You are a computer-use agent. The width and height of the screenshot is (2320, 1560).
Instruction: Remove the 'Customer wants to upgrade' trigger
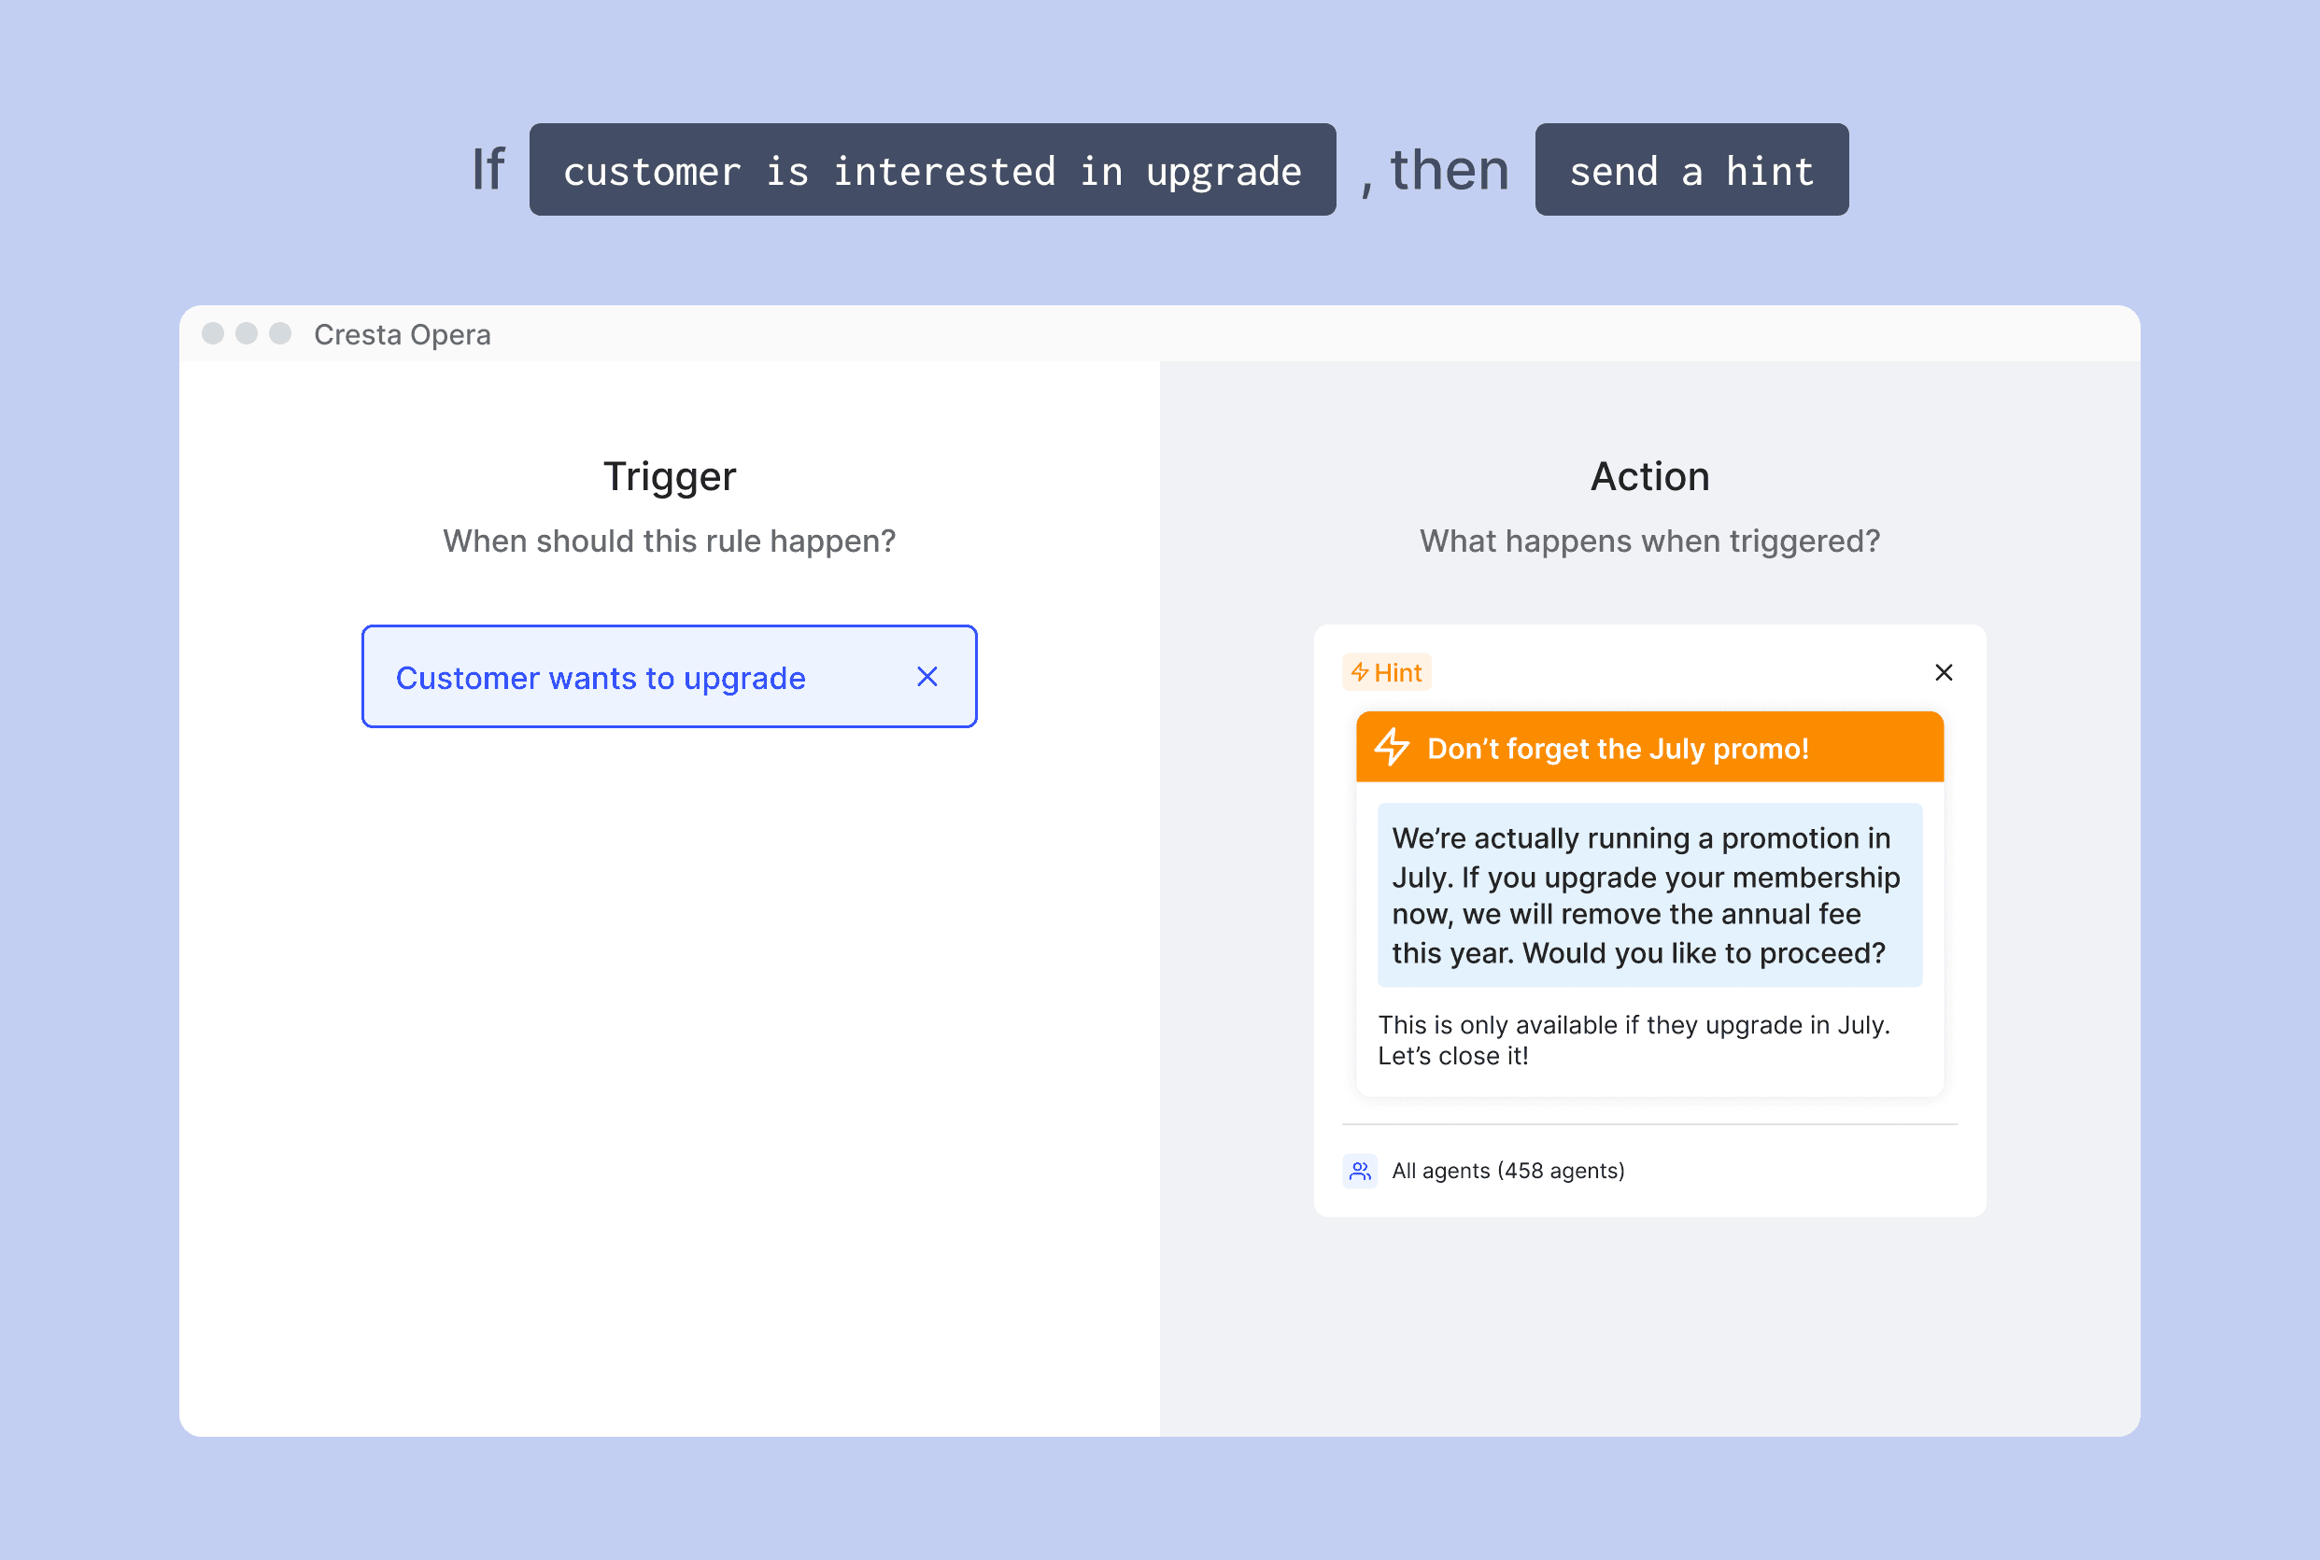(x=927, y=678)
